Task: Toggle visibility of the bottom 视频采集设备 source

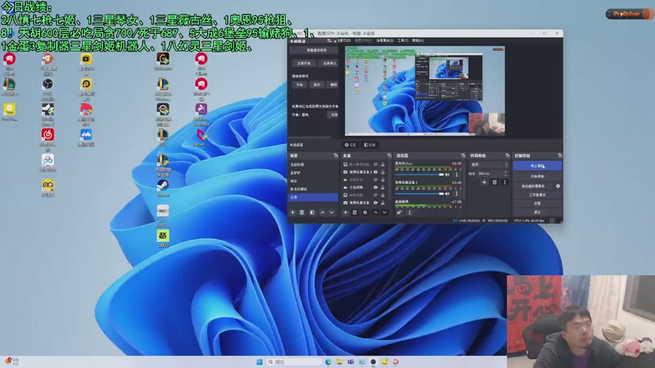Action: [x=376, y=203]
